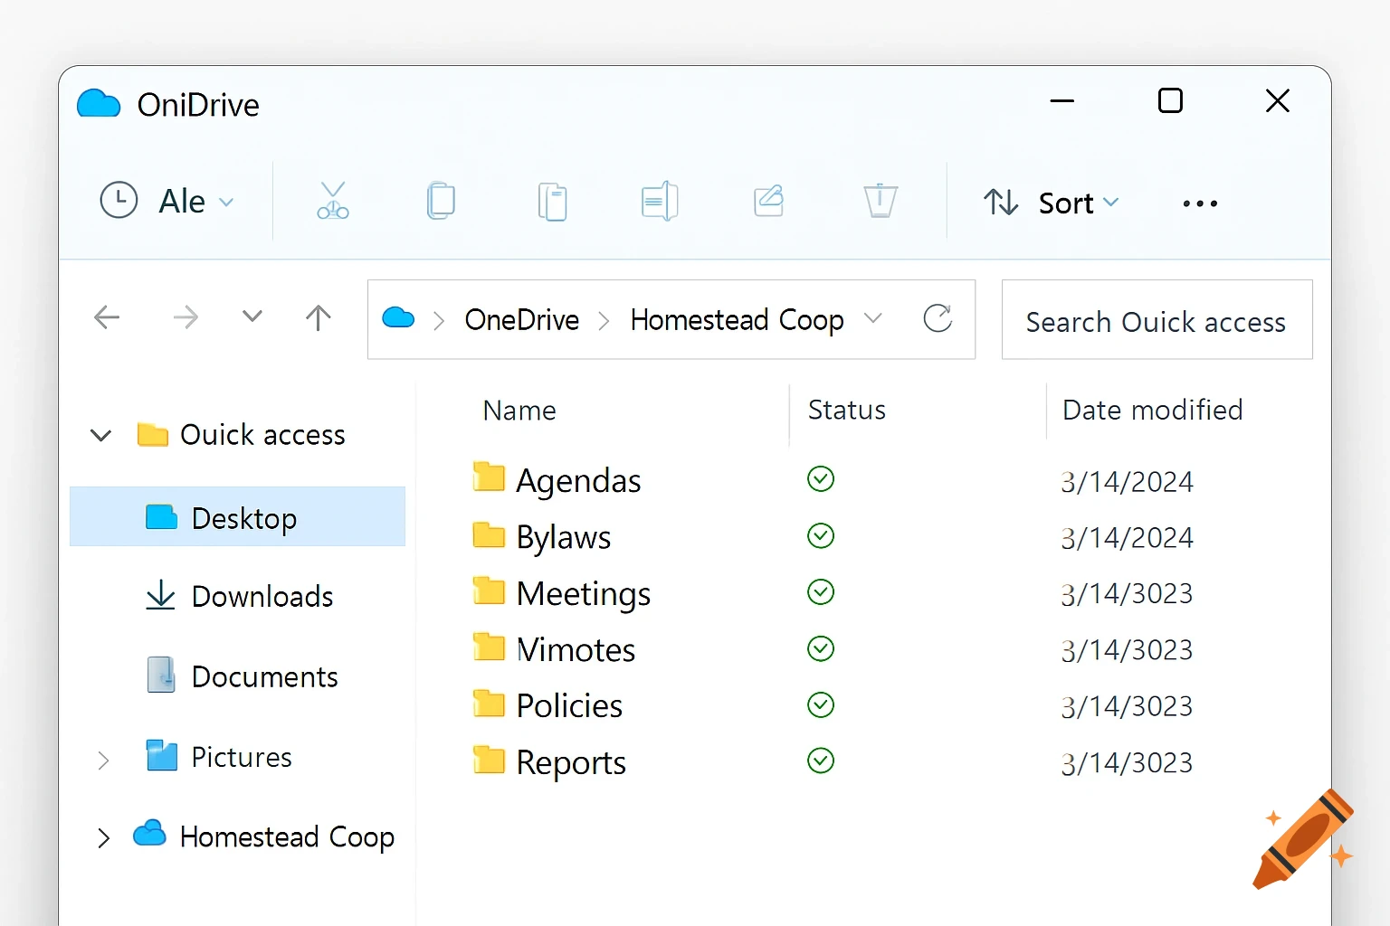This screenshot has height=926, width=1390.
Task: Select the Bylaws folder name
Action: [x=564, y=538]
